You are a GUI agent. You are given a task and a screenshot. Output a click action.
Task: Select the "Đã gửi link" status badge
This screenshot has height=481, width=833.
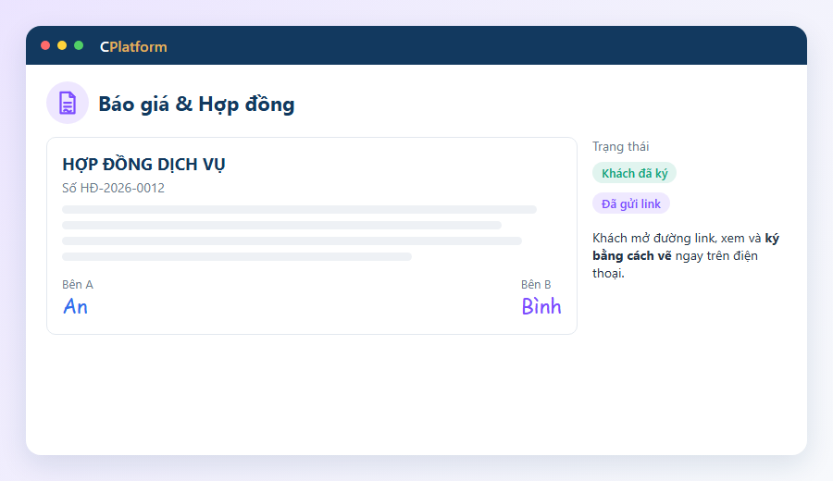631,203
